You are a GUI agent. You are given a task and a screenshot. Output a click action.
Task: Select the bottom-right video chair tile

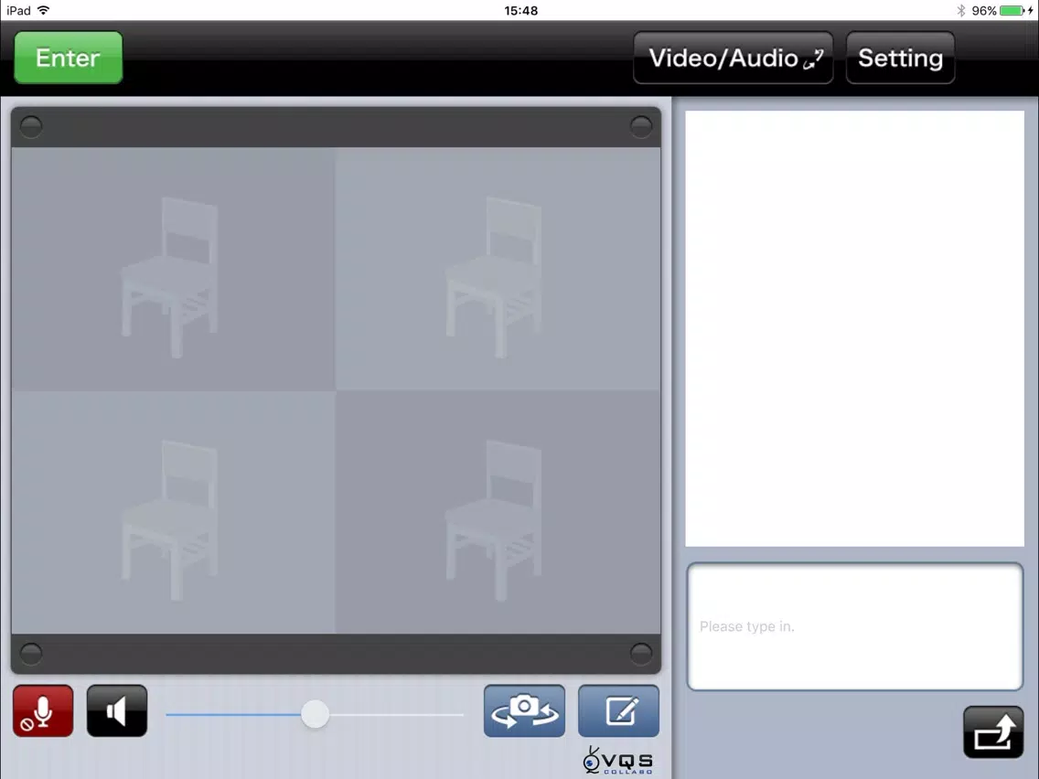click(x=498, y=512)
